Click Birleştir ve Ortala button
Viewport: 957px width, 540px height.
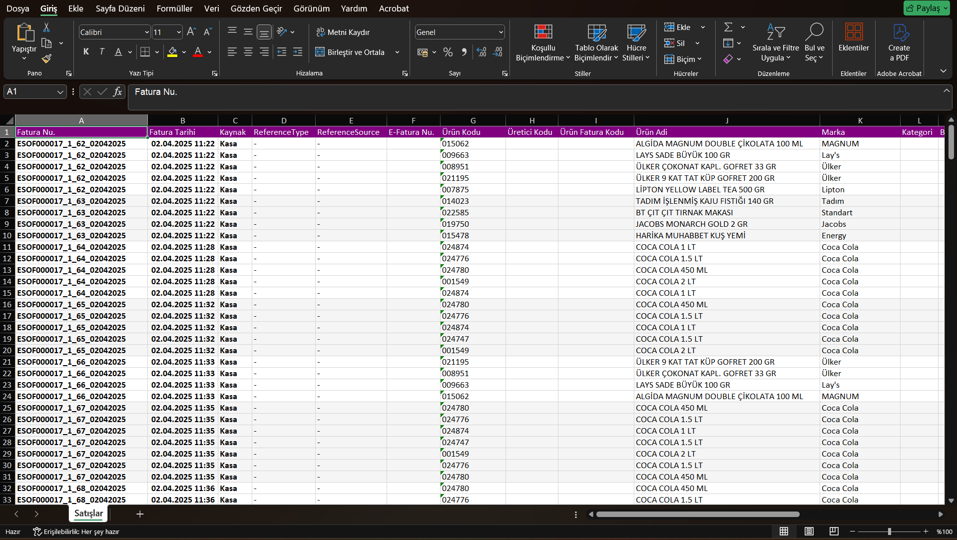click(350, 52)
